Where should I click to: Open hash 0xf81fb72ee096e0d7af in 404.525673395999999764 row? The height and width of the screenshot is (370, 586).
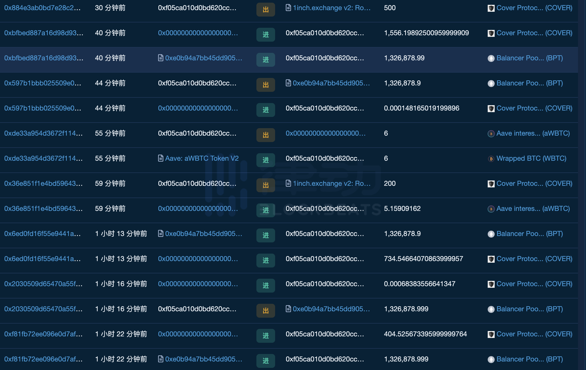coord(43,334)
